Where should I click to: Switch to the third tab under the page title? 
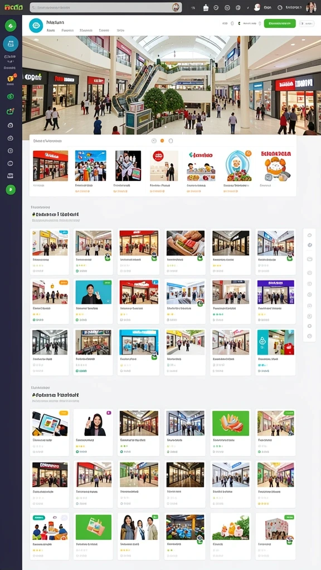86,31
